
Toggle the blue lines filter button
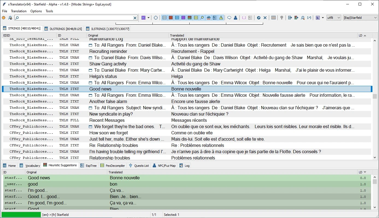click(x=177, y=18)
